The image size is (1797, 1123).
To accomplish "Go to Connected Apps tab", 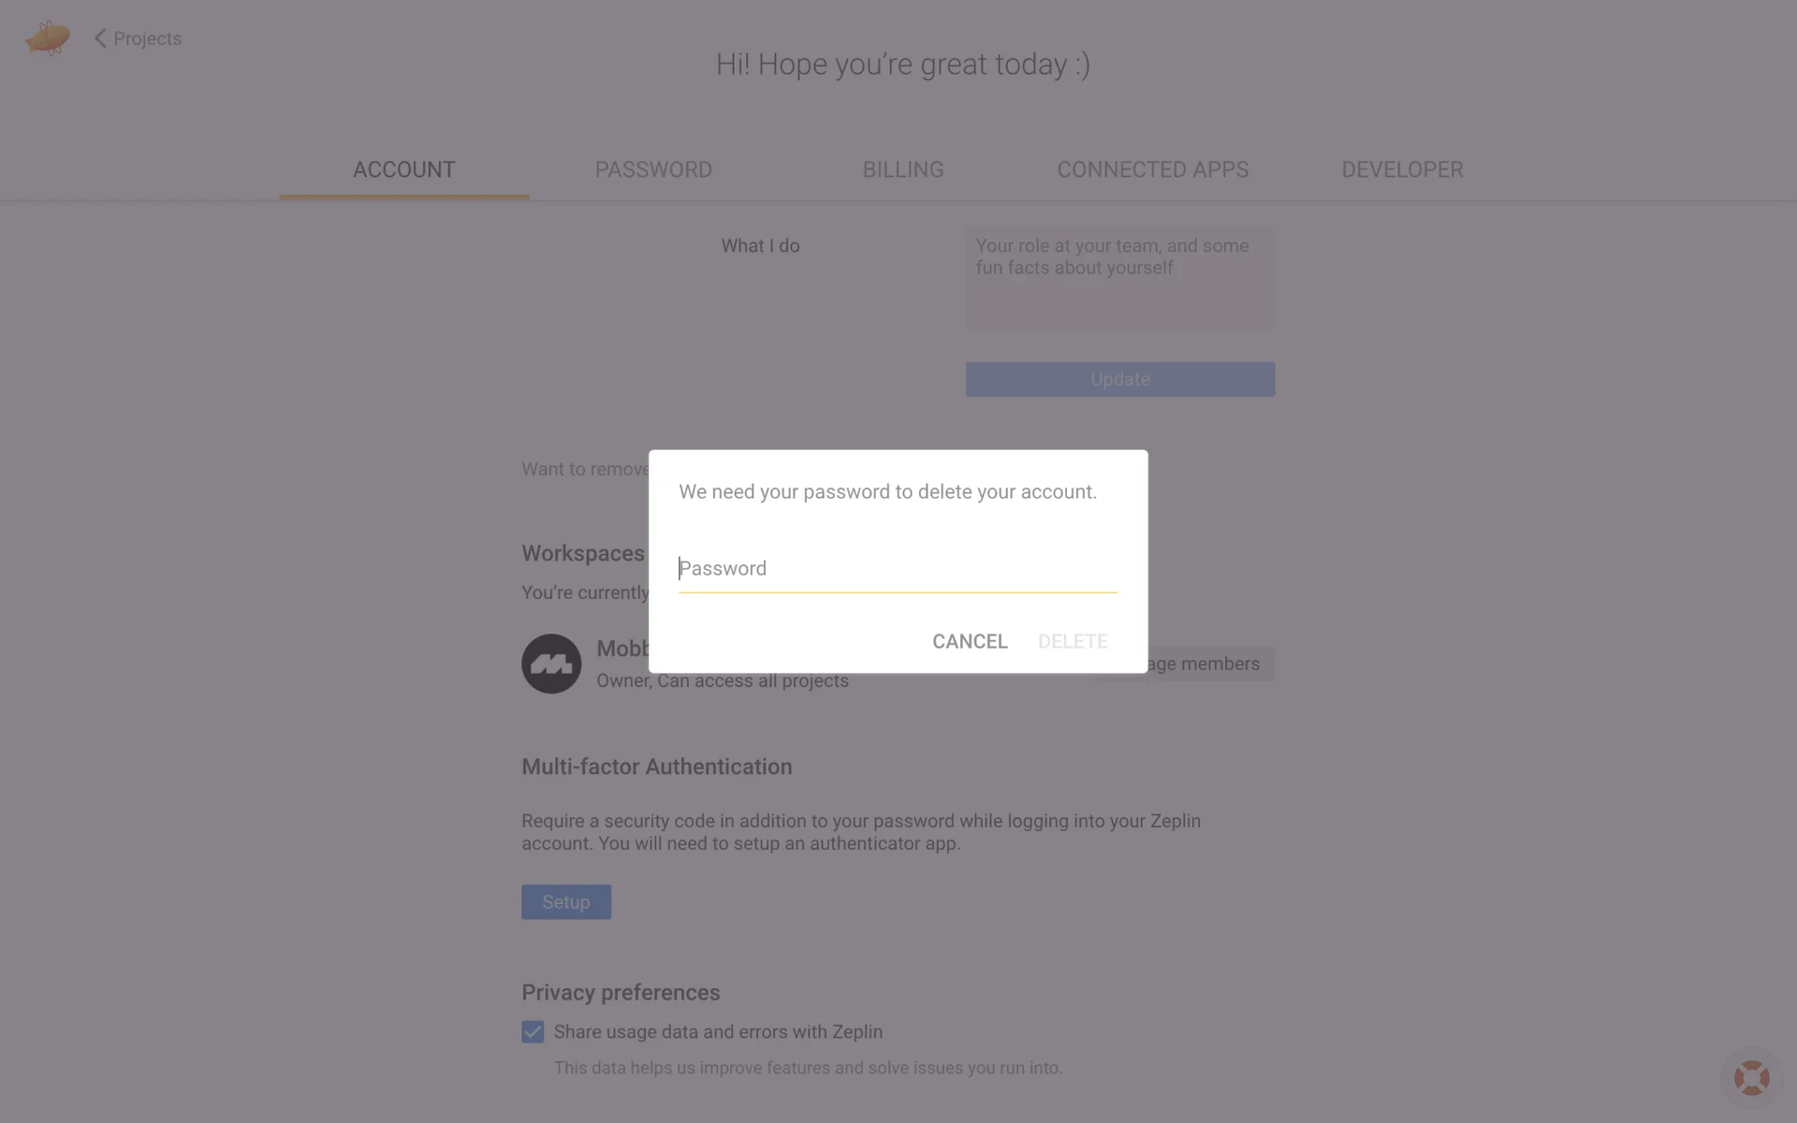I will [1152, 169].
